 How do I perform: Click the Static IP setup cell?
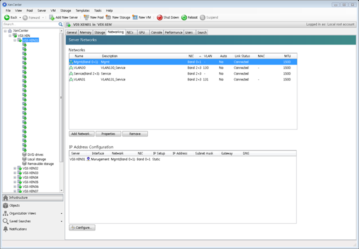156,159
